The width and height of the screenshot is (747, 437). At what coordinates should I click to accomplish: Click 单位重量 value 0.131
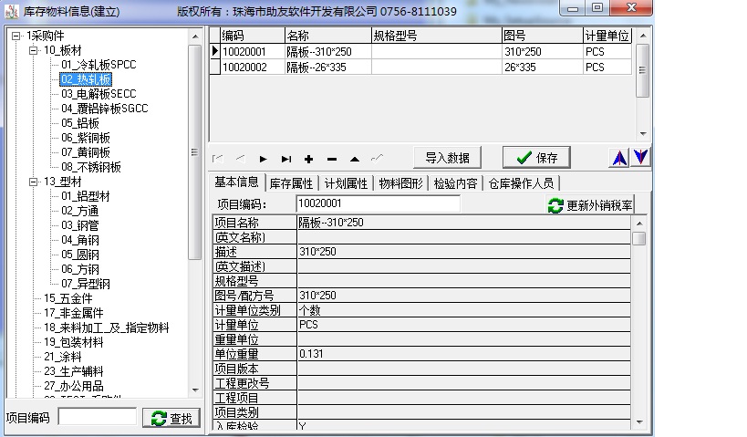click(464, 354)
